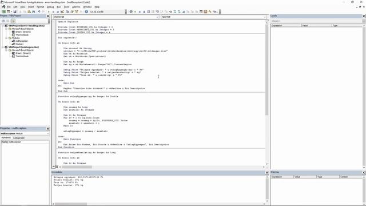The height and width of the screenshot is (206, 366).
Task: Open the Object Browser toolbar icon
Action: (x=76, y=11)
